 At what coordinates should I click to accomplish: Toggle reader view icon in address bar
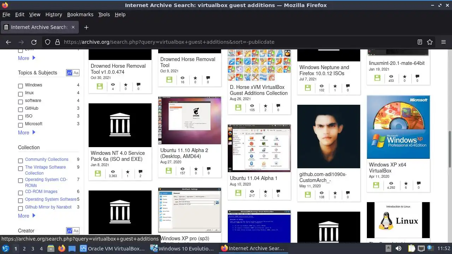[x=420, y=42]
